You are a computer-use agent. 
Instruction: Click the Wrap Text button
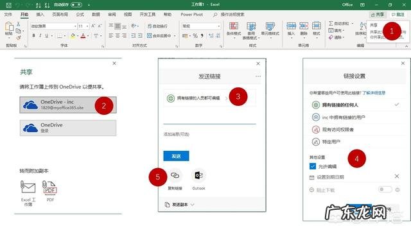tap(157, 26)
